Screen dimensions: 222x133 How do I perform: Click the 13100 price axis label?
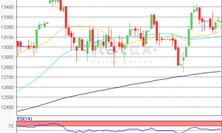tap(7, 37)
